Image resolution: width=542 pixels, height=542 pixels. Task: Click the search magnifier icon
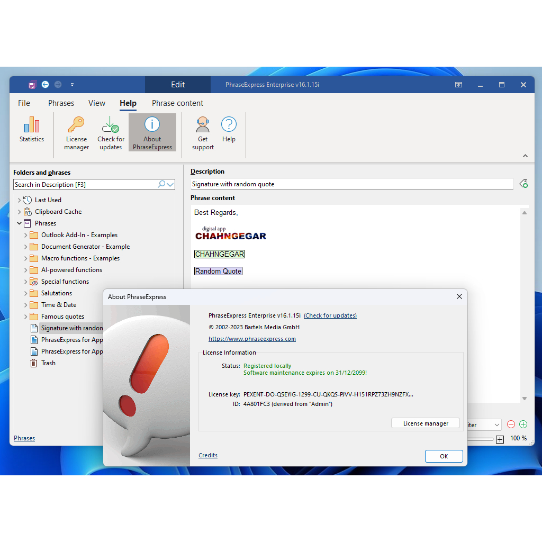[161, 184]
